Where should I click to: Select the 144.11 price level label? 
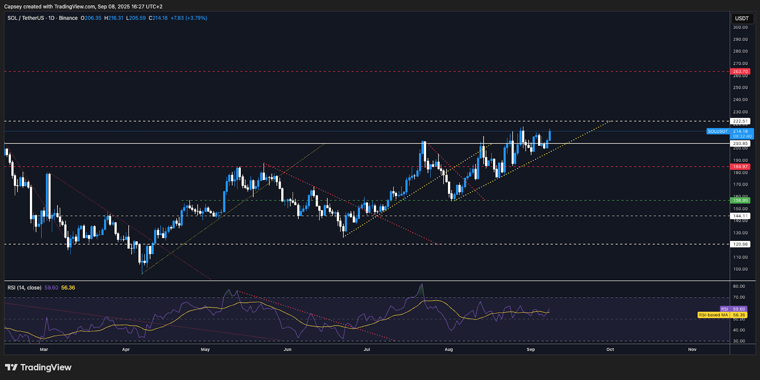click(x=740, y=216)
